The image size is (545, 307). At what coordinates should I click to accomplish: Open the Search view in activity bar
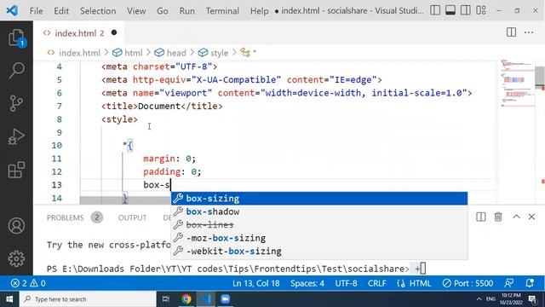coord(16,70)
